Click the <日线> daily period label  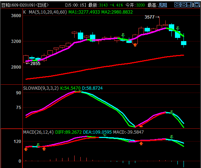(x=42, y=5)
